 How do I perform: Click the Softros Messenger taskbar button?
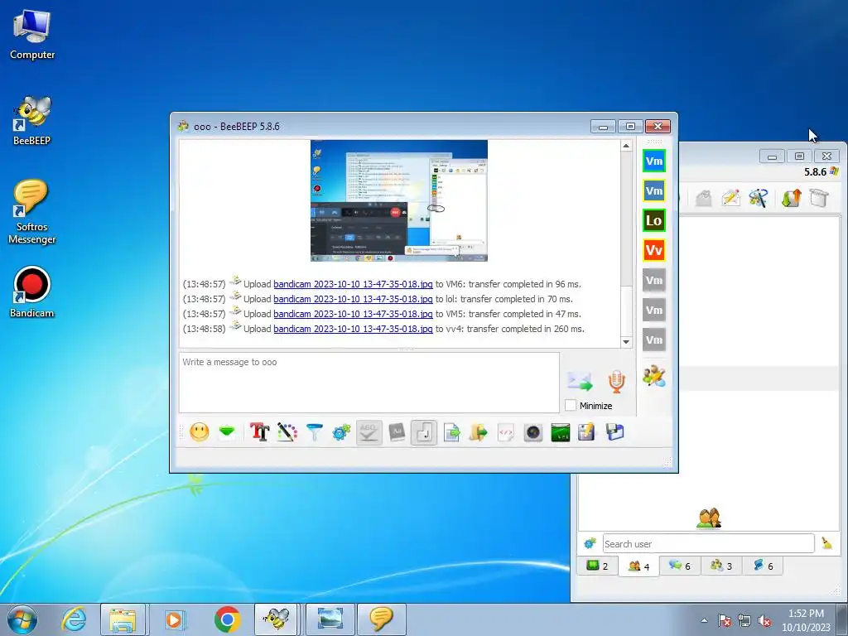pos(381,619)
